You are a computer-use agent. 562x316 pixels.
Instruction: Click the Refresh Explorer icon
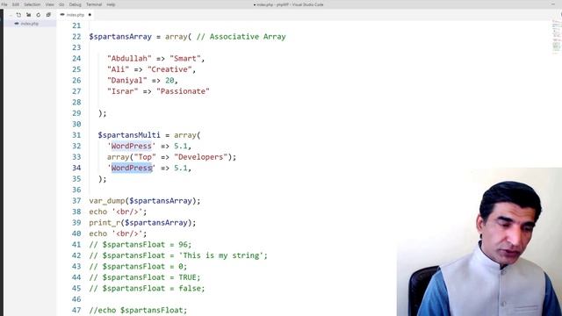coord(39,15)
